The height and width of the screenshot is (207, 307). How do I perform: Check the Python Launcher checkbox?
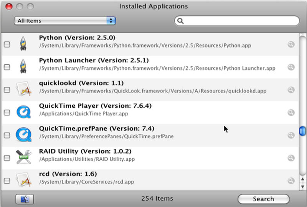point(7,67)
